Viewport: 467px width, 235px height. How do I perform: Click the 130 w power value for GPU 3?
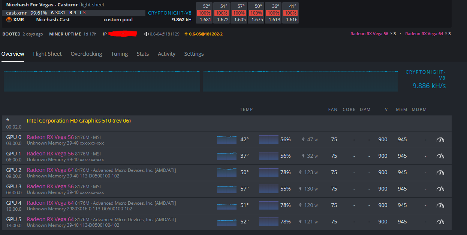pos(311,189)
